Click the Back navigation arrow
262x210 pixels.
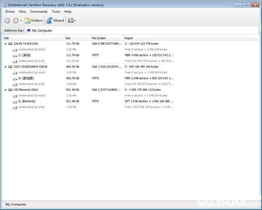pyautogui.click(x=7, y=21)
